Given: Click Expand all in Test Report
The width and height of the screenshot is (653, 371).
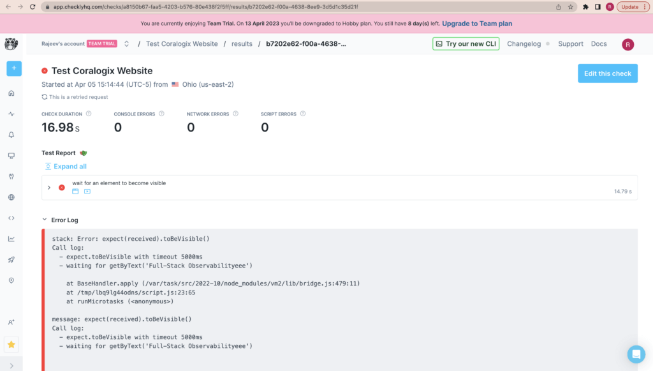Looking at the screenshot, I should [66, 166].
